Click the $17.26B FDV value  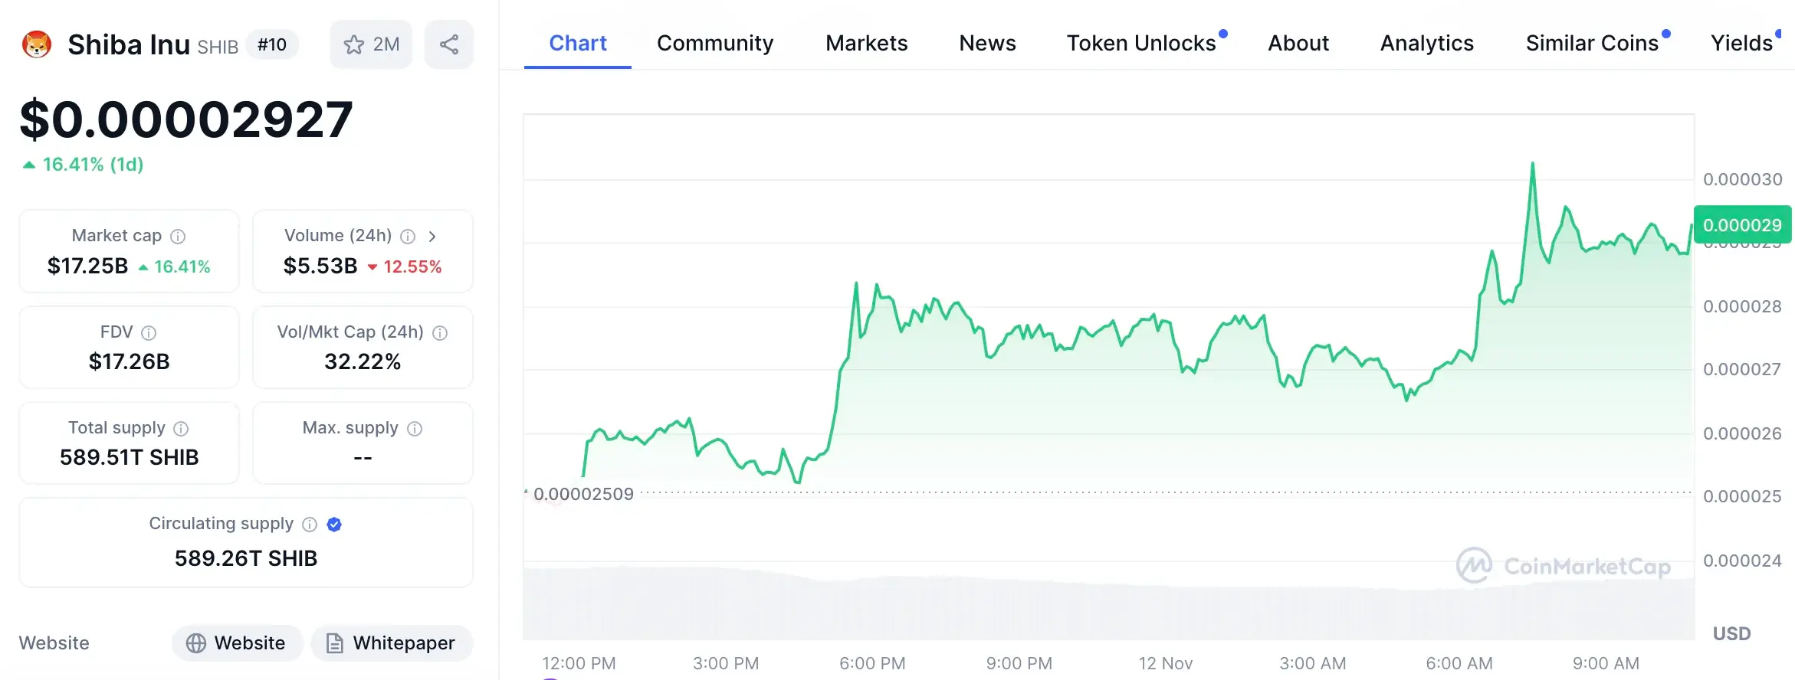(x=130, y=361)
